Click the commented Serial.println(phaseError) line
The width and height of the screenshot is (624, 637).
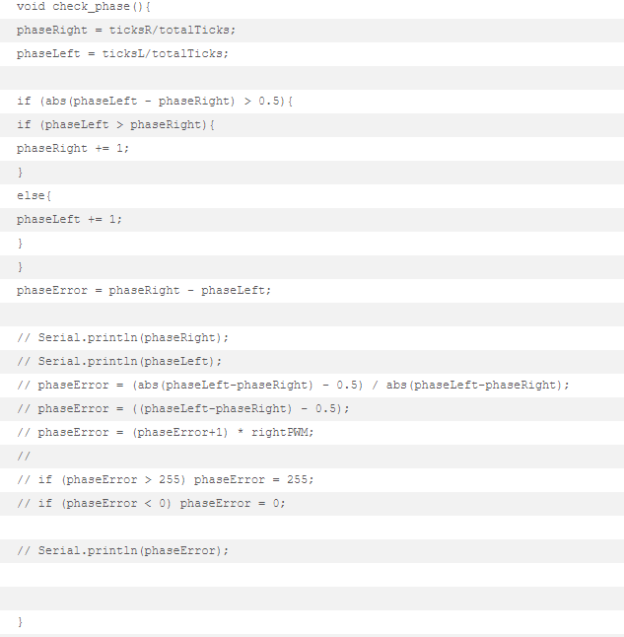click(122, 551)
